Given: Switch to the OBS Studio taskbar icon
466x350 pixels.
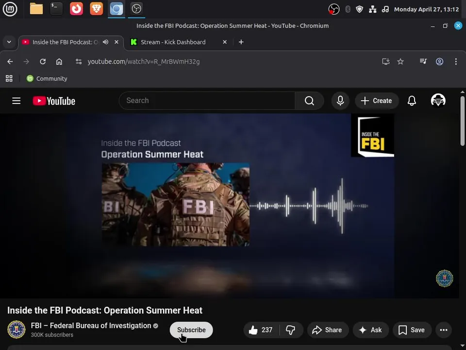Looking at the screenshot, I should point(136,9).
